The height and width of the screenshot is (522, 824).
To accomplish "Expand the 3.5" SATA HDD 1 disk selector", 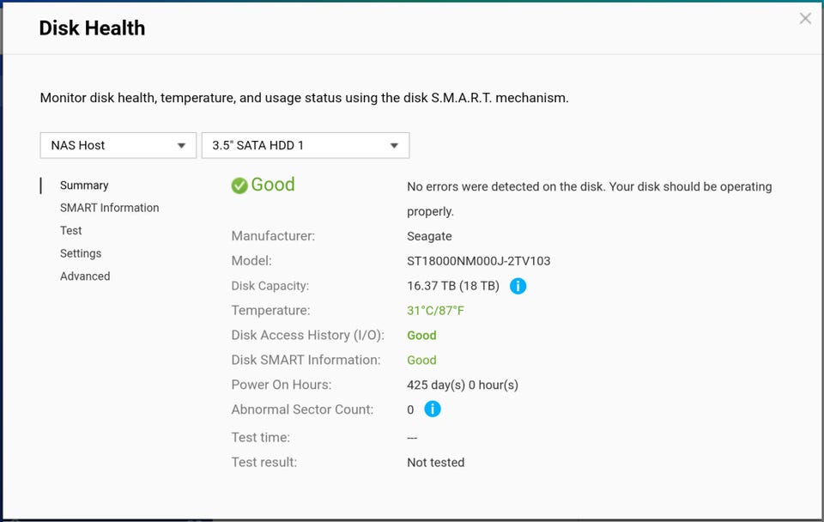I will click(305, 145).
